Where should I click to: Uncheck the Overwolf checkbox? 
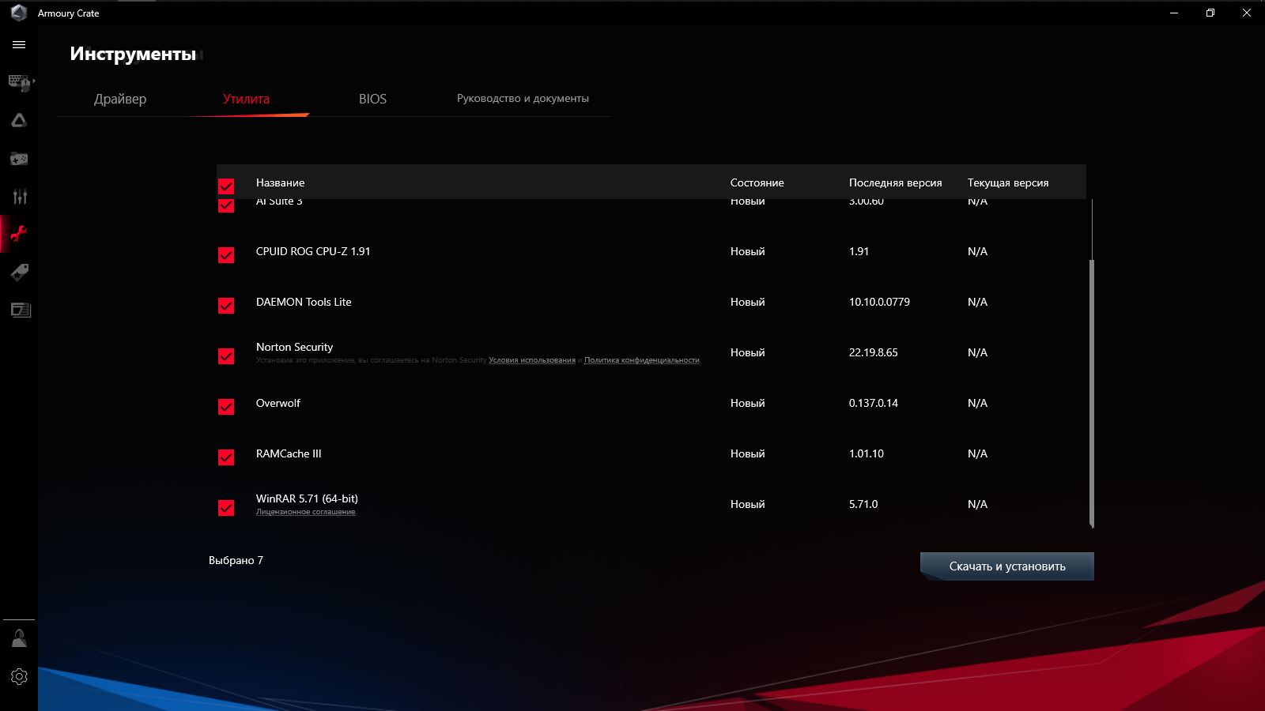(x=226, y=407)
